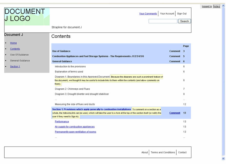Open Terms and Conditions in the footer

point(163,152)
